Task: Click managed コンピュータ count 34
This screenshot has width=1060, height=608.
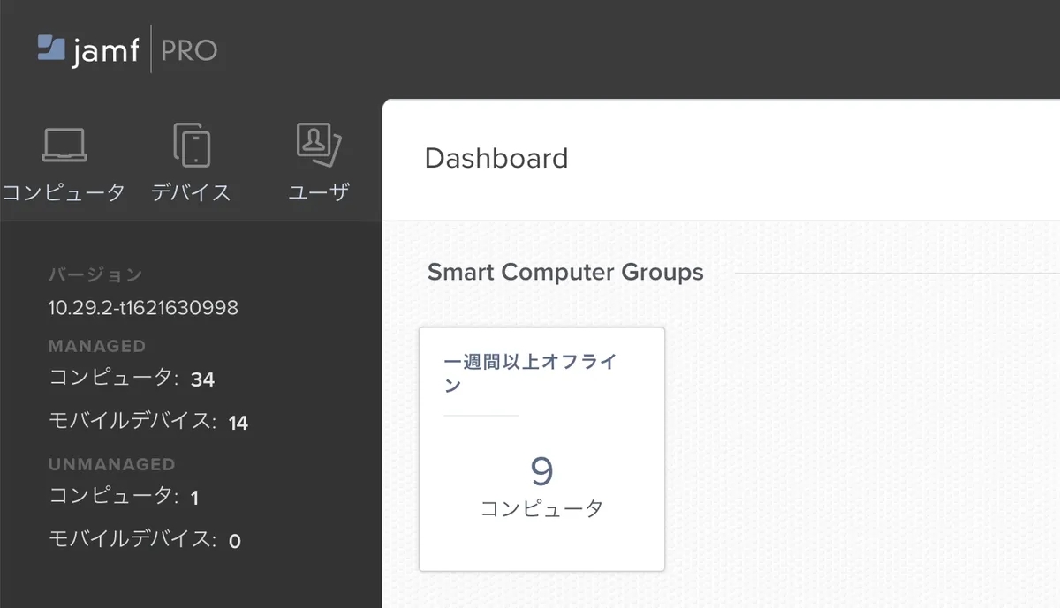Action: [x=202, y=379]
